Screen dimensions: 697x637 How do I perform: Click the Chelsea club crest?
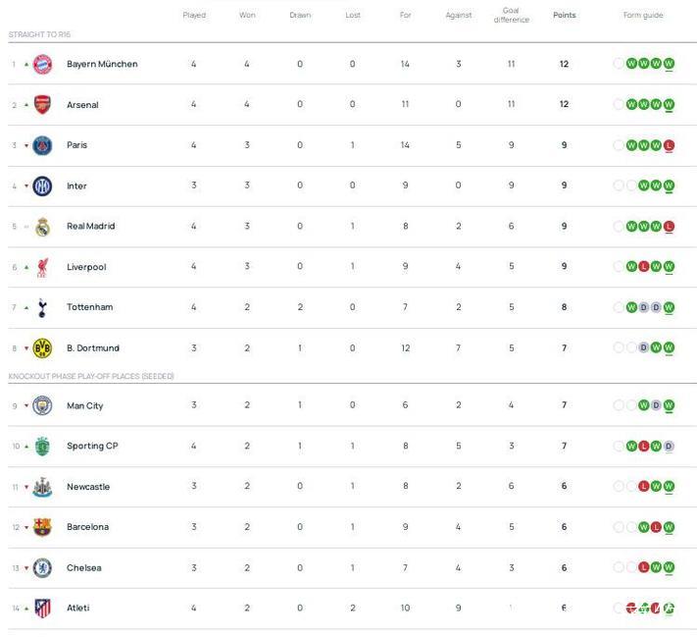click(x=42, y=568)
